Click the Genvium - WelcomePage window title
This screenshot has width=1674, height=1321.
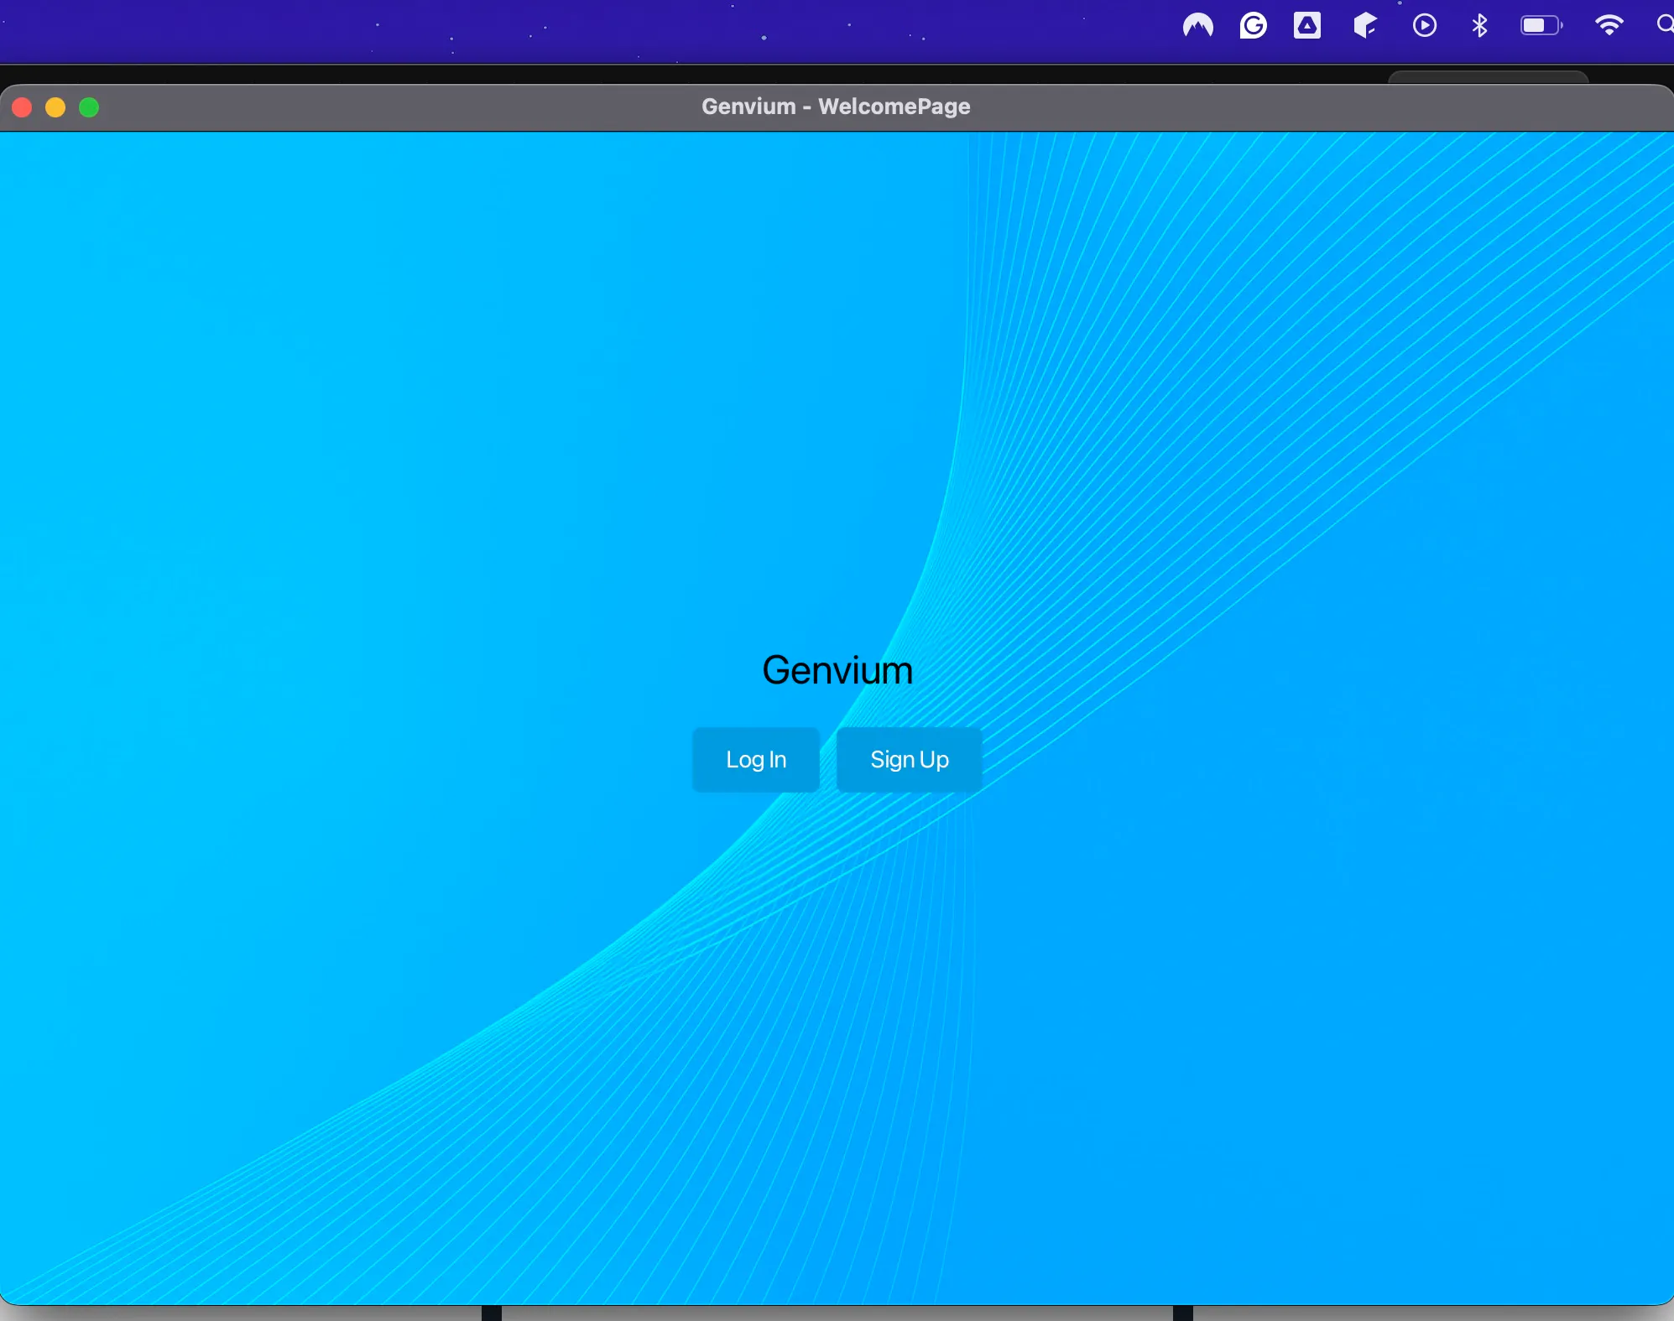pos(836,107)
